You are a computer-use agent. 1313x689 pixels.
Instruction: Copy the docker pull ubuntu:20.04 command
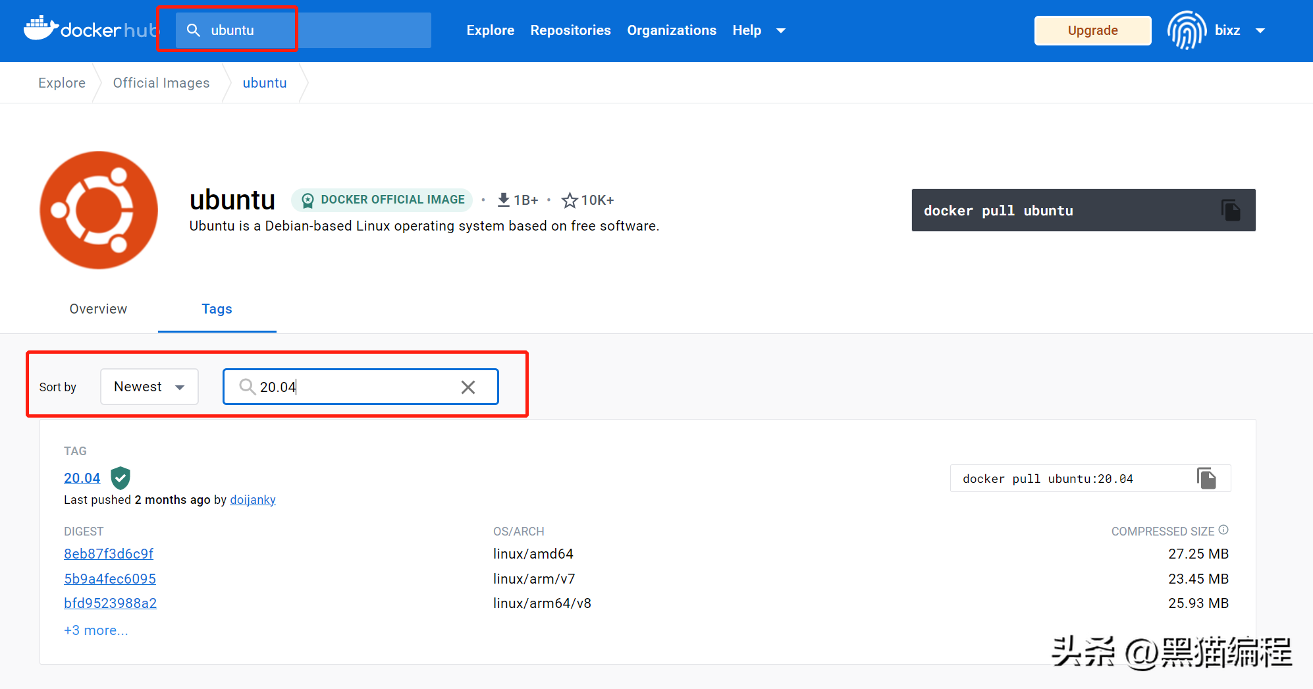(x=1206, y=478)
